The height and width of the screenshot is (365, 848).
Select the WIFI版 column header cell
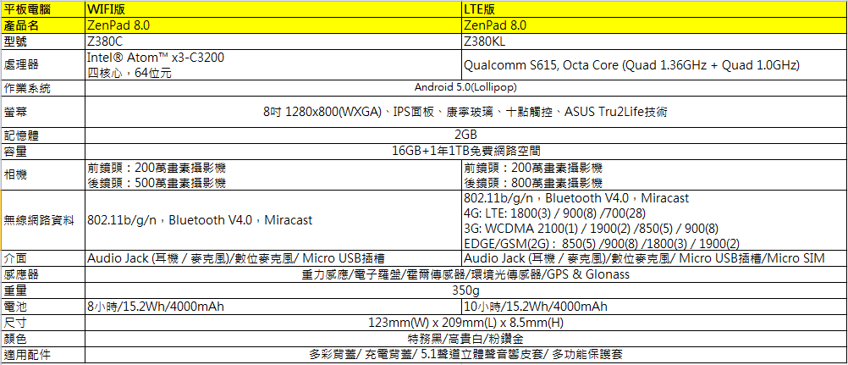273,9
